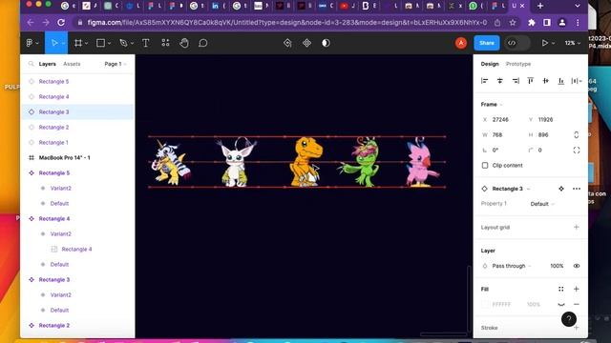Open the tidy up distribute menu
Image resolution: width=611 pixels, height=343 pixels.
pos(577,80)
